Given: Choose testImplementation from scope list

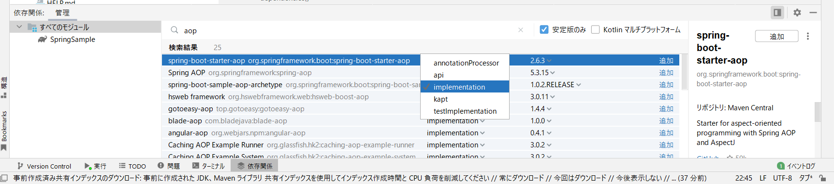Looking at the screenshot, I should (x=465, y=111).
